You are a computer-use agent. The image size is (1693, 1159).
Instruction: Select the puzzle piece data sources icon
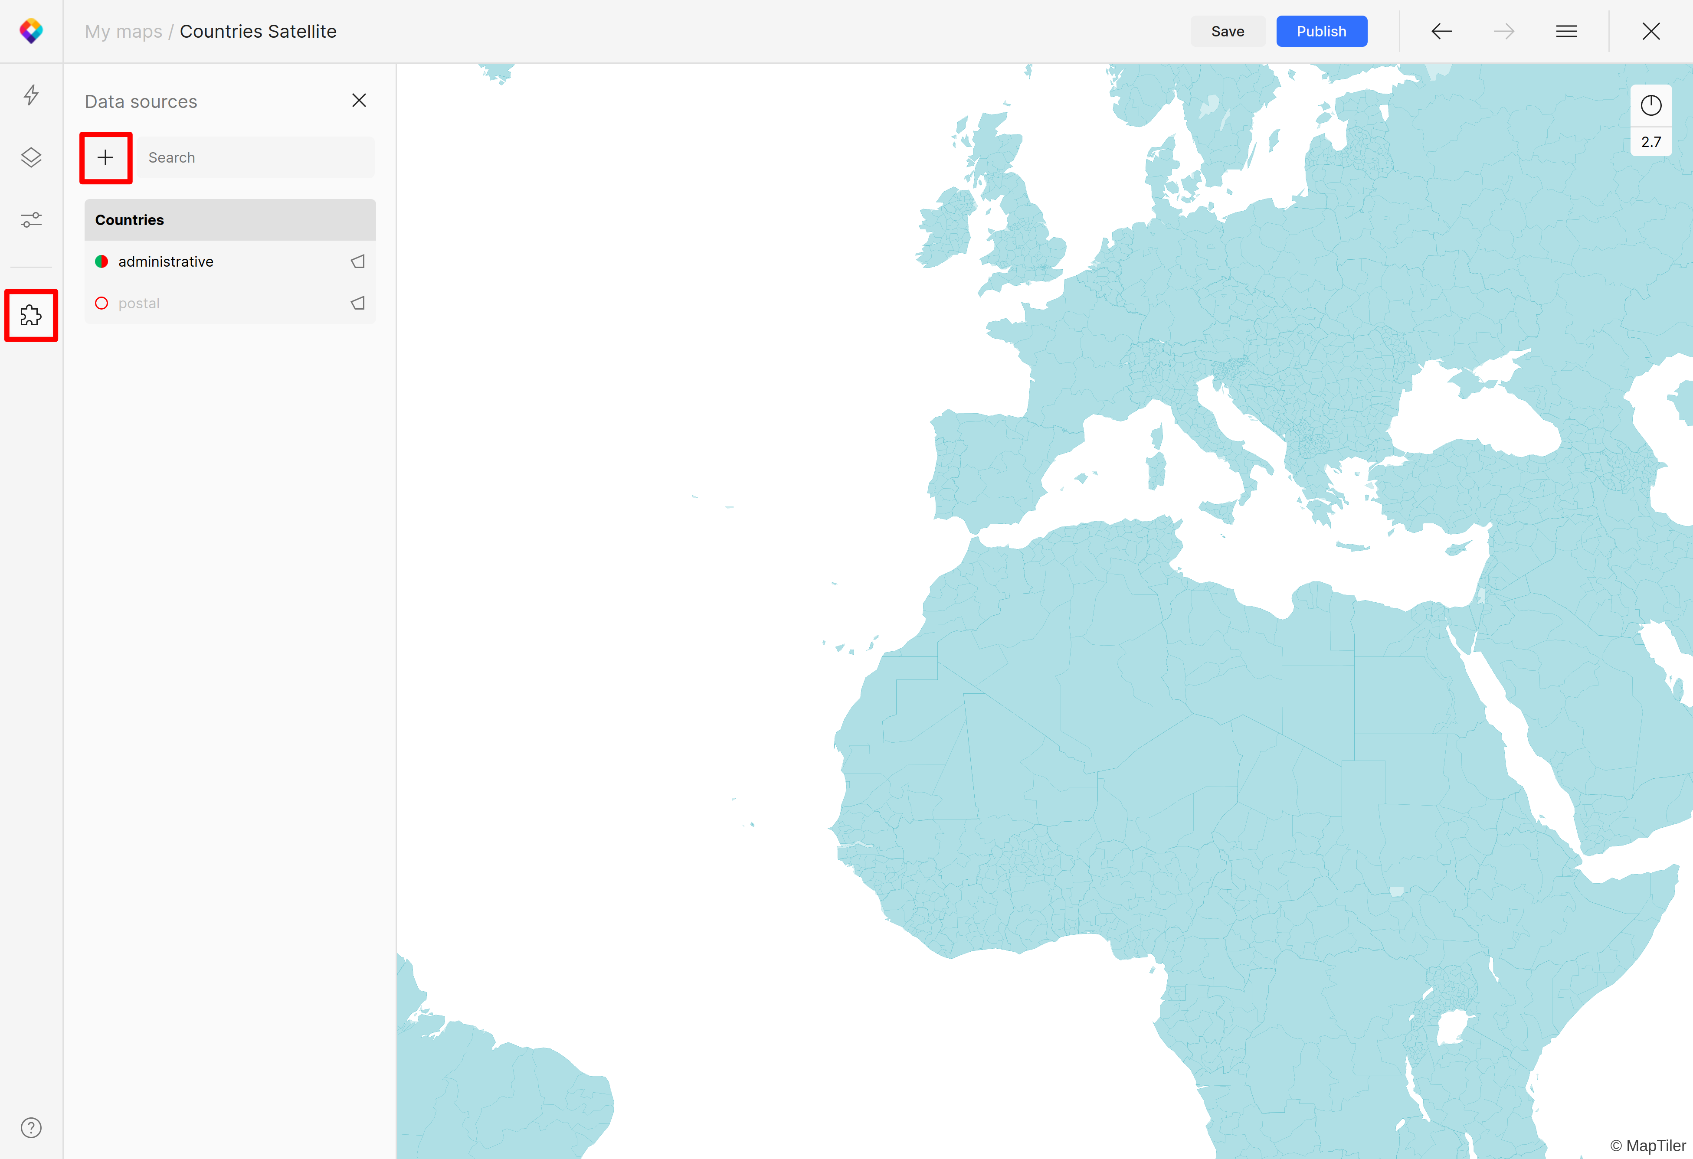pyautogui.click(x=31, y=315)
